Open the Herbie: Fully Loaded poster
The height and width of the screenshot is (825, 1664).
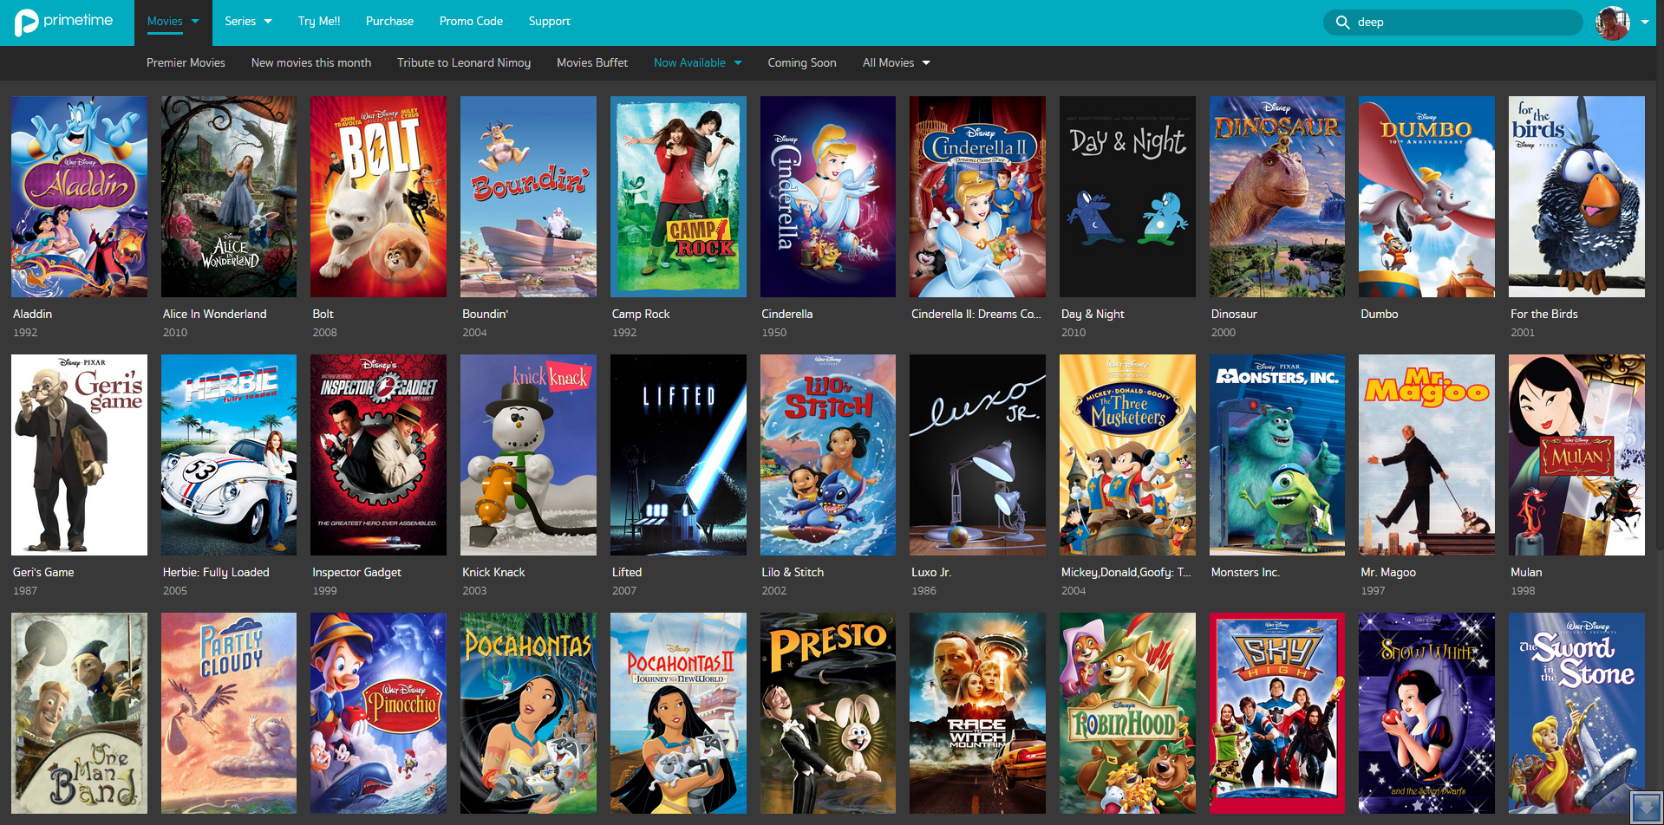click(x=229, y=455)
